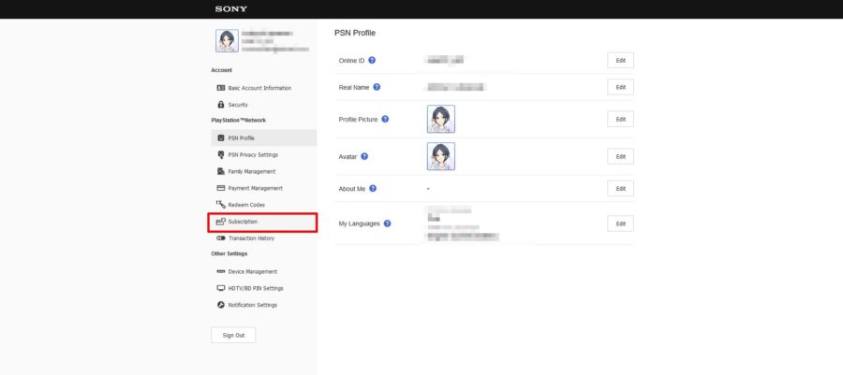
Task: Click the PSN Profile face icon
Action: tap(220, 137)
